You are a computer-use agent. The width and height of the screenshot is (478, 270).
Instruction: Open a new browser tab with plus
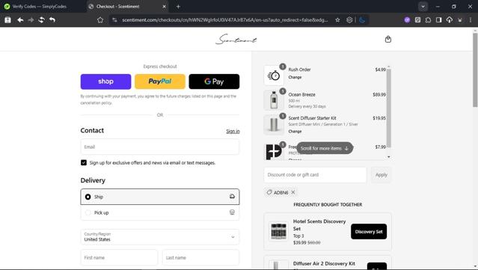pos(178,7)
